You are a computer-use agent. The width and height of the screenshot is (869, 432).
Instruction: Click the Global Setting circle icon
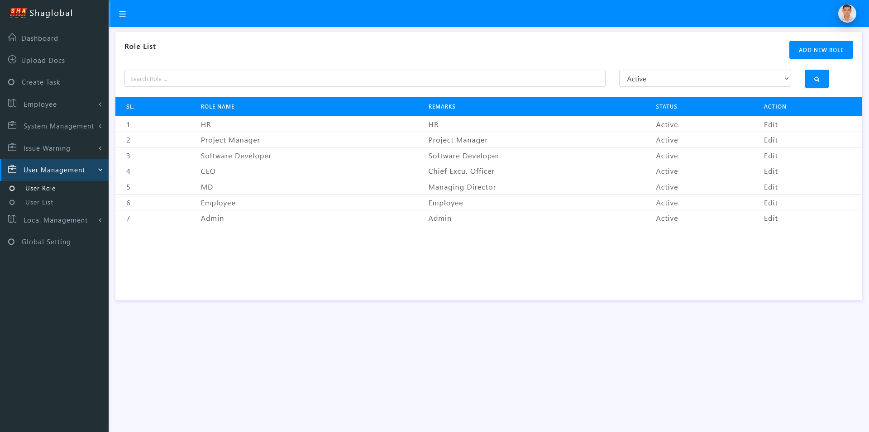click(x=12, y=242)
